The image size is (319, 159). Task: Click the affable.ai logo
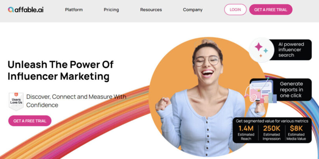point(26,9)
